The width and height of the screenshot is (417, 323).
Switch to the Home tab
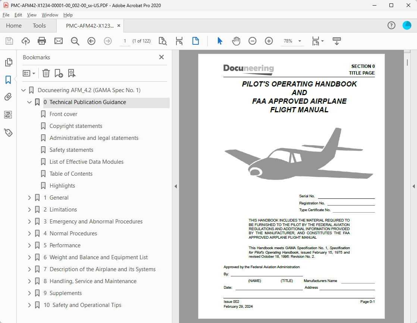[x=14, y=25]
